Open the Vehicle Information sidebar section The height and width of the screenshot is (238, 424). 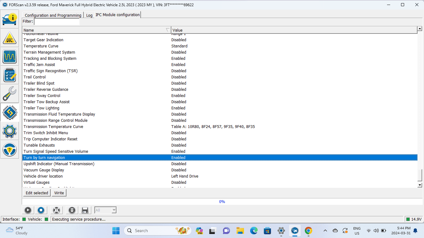(x=10, y=19)
